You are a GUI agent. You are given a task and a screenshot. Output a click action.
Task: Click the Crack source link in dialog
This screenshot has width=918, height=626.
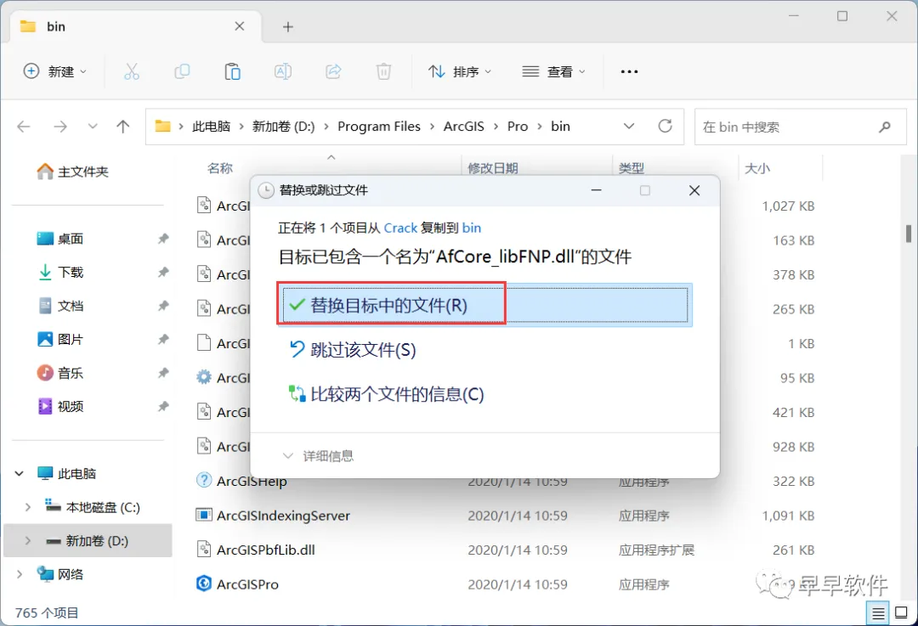[400, 228]
